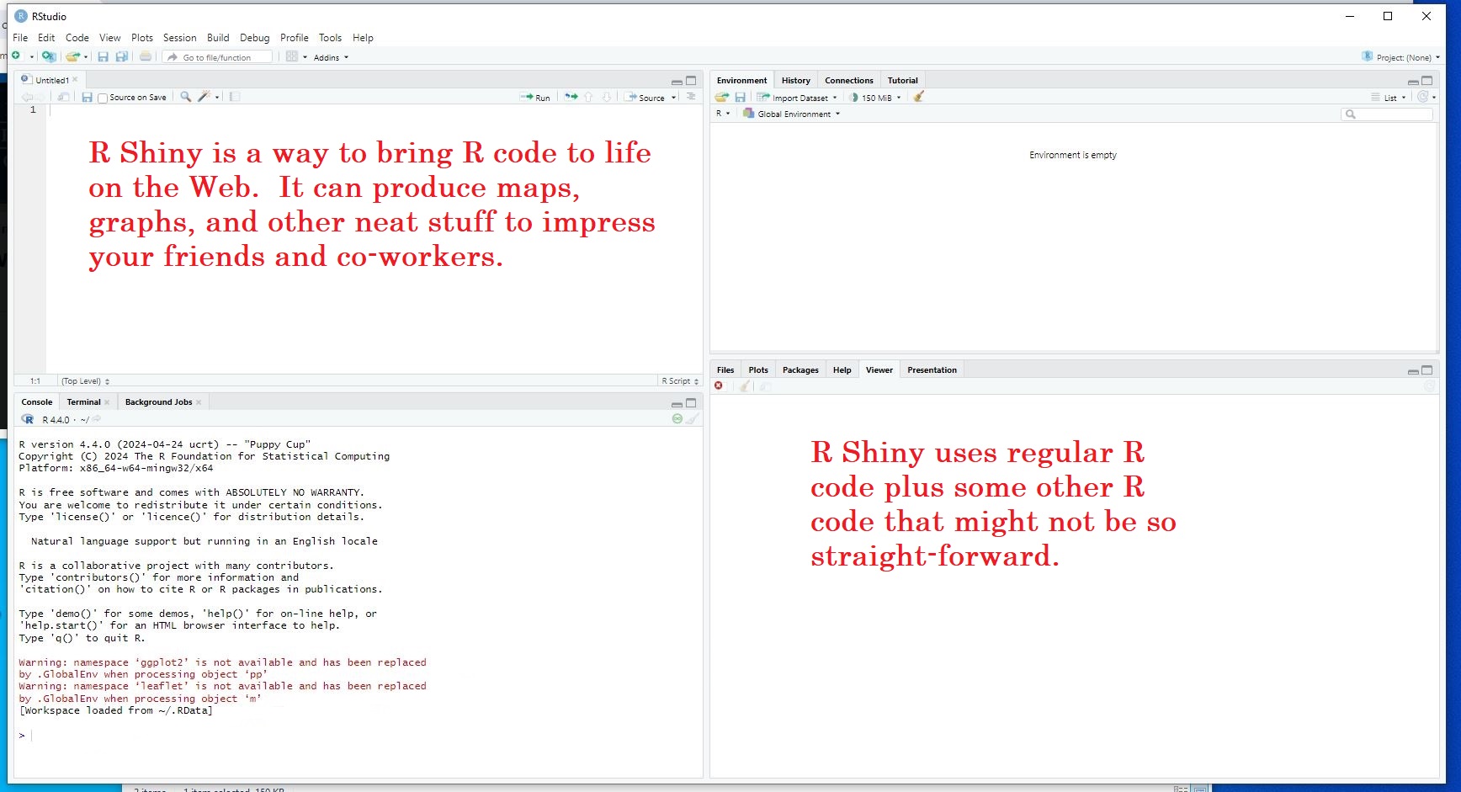The image size is (1461, 792).
Task: Switch to the Packages tab
Action: (800, 370)
